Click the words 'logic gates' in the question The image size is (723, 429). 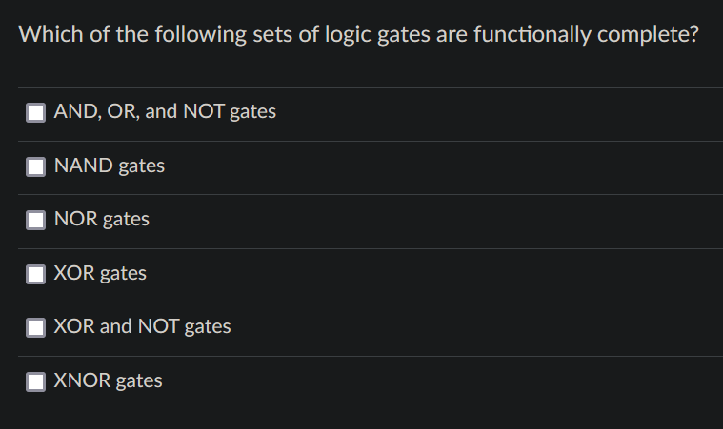tap(377, 35)
